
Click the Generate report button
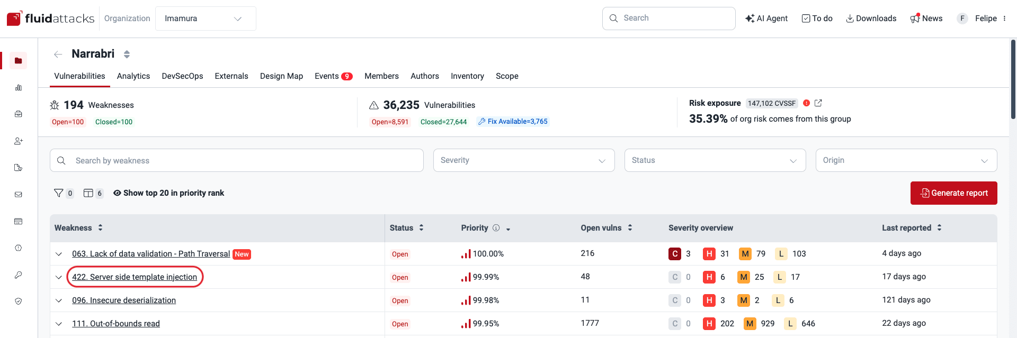click(x=953, y=193)
